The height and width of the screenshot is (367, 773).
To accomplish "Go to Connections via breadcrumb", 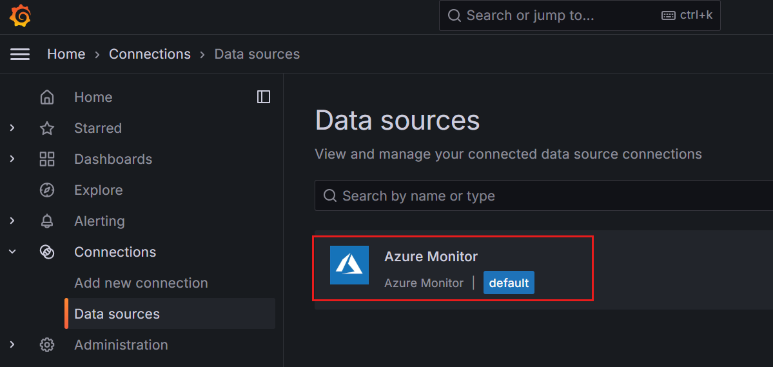I will 150,54.
